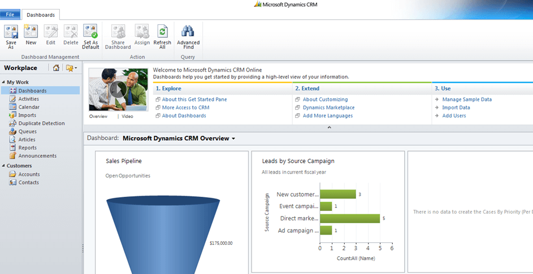Click the $175,000.00 funnel label

(x=222, y=243)
